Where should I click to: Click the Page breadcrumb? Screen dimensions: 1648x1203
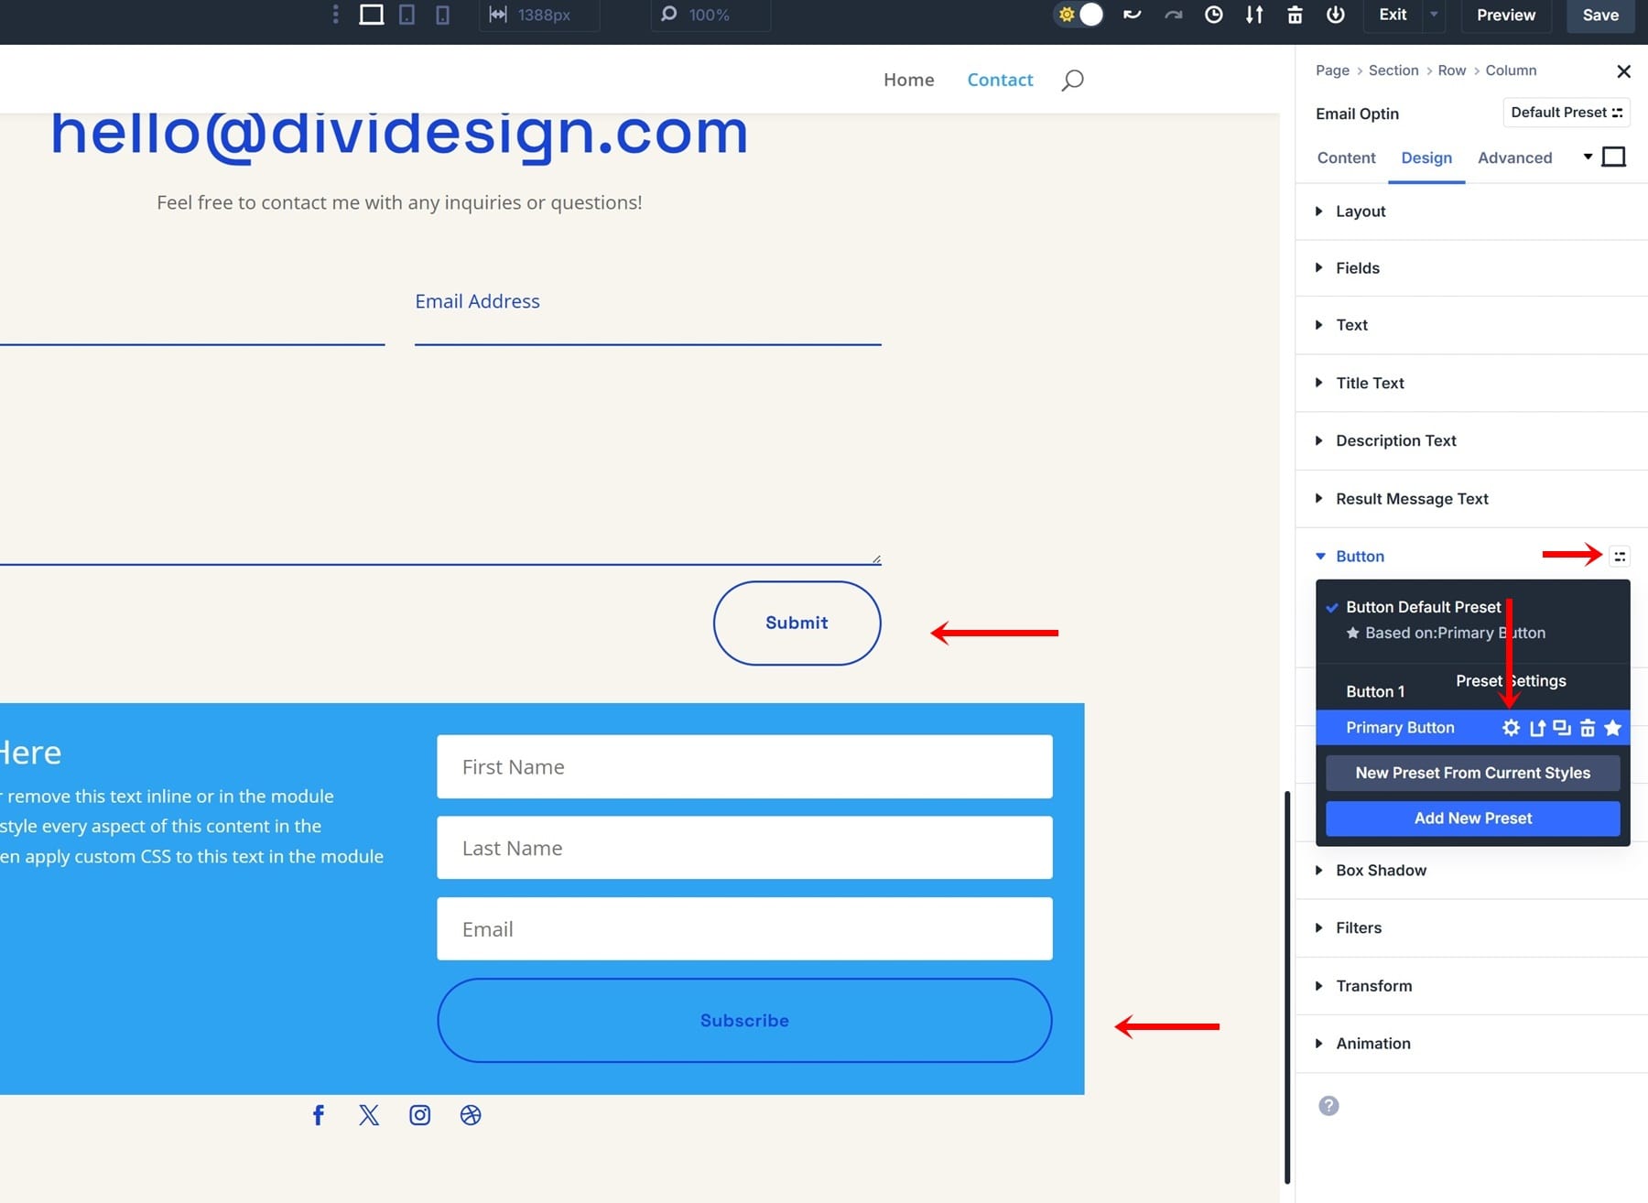[1332, 70]
